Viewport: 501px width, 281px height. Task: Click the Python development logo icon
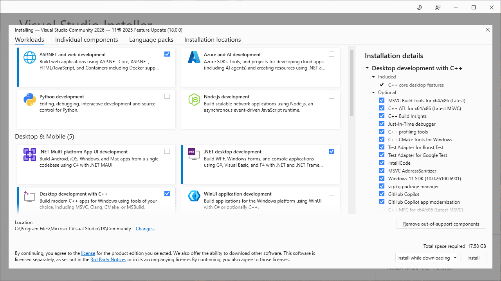click(x=30, y=100)
